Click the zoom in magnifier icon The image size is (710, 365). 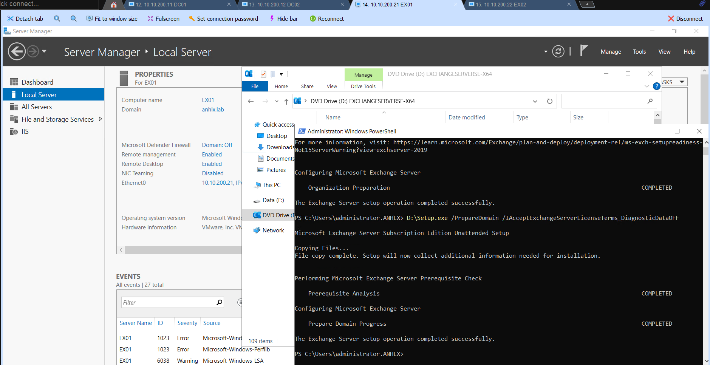click(x=57, y=19)
